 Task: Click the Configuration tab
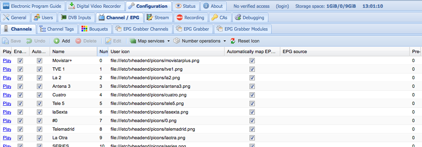coord(149,6)
